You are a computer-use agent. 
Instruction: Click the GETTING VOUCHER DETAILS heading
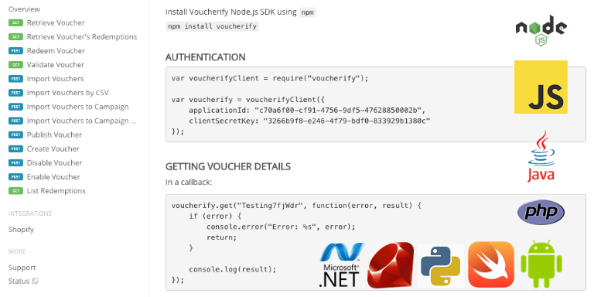tap(228, 166)
